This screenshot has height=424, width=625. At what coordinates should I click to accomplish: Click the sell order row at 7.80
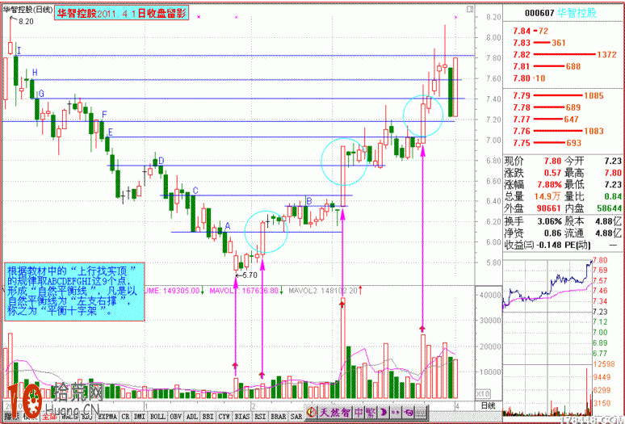563,78
